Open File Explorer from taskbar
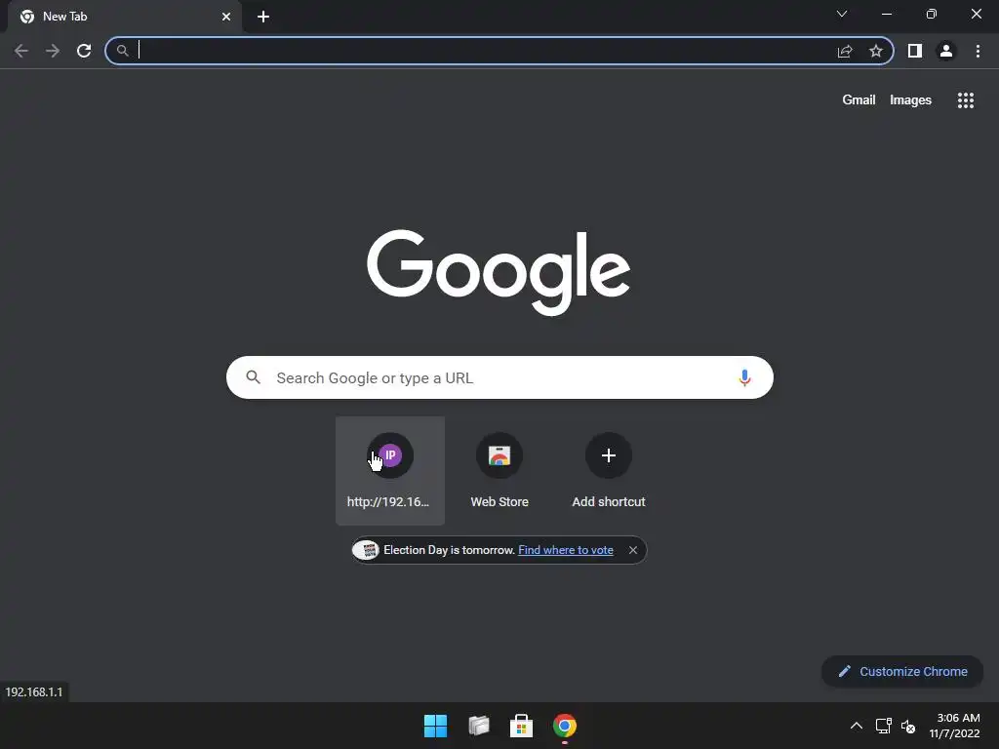This screenshot has width=999, height=749. [x=478, y=726]
